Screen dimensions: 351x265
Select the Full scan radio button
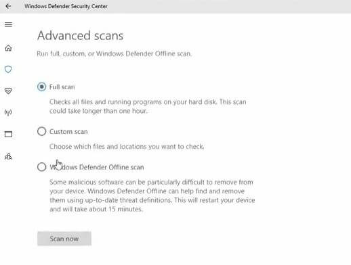tap(42, 87)
